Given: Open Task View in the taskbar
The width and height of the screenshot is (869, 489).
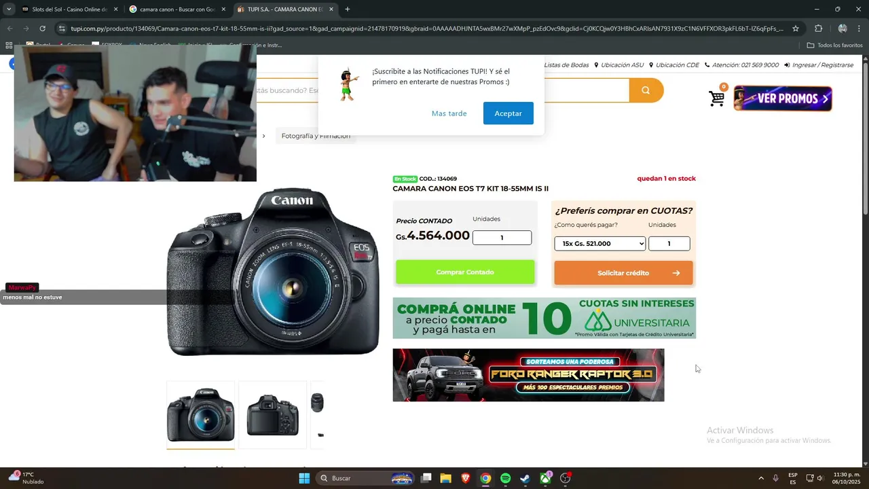Looking at the screenshot, I should coord(426,478).
